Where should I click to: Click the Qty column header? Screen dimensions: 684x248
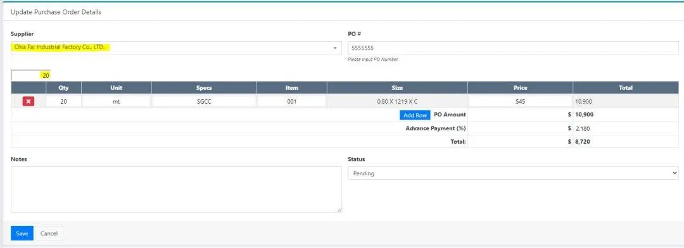[64, 87]
